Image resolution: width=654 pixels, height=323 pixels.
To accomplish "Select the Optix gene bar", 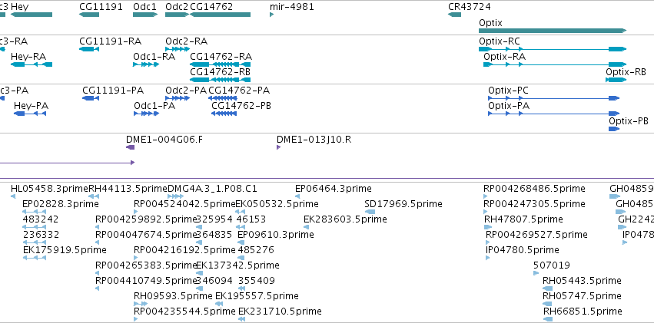I will pyautogui.click(x=553, y=31).
